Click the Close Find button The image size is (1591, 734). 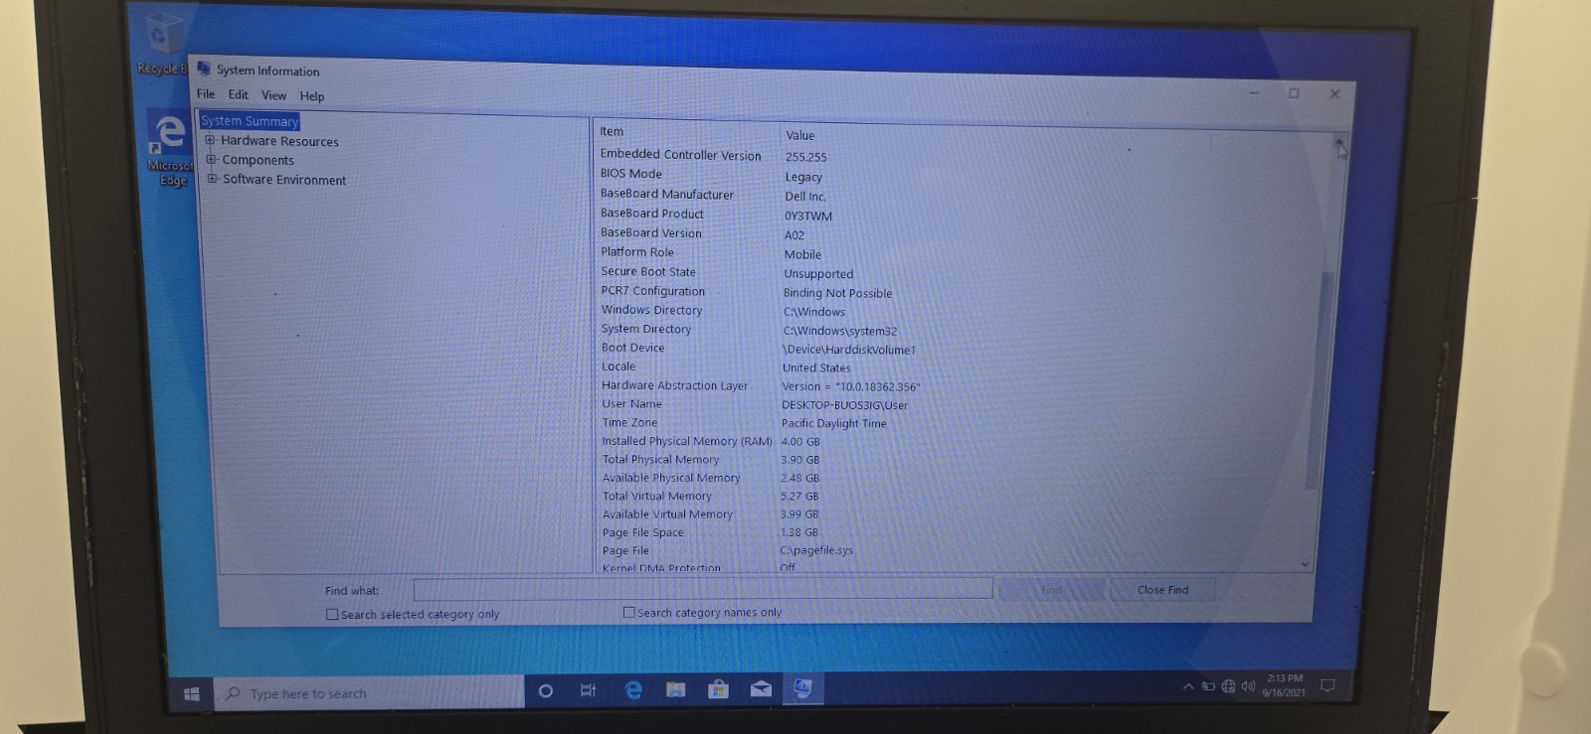pyautogui.click(x=1162, y=590)
